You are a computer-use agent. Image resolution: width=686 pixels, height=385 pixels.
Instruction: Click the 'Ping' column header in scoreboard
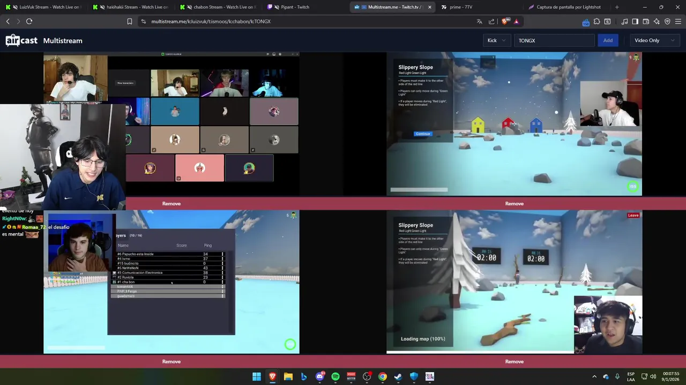(208, 245)
